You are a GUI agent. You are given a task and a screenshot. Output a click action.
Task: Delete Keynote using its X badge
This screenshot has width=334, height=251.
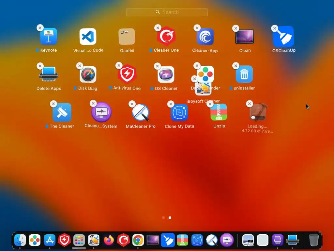pos(40,28)
